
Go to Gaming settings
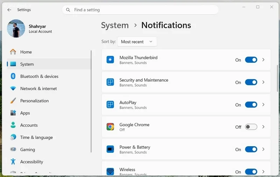point(49,149)
